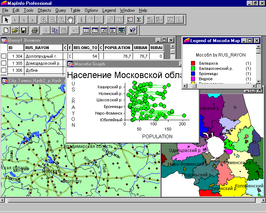
Task: Cut with the scissors icon
Action: (46, 31)
